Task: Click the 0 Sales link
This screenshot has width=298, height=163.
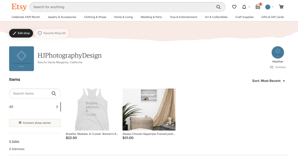Action: (14, 141)
